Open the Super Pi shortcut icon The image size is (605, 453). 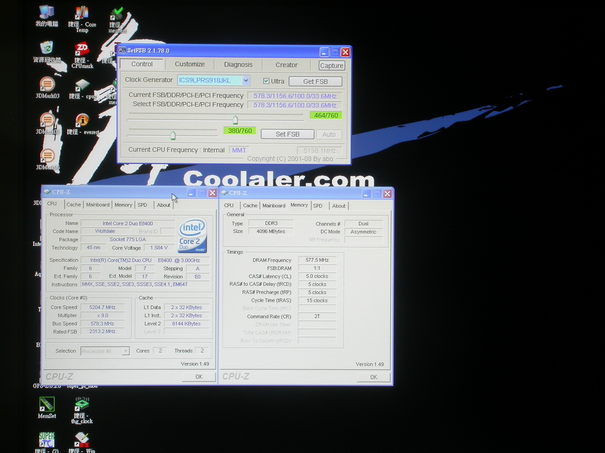(47, 442)
